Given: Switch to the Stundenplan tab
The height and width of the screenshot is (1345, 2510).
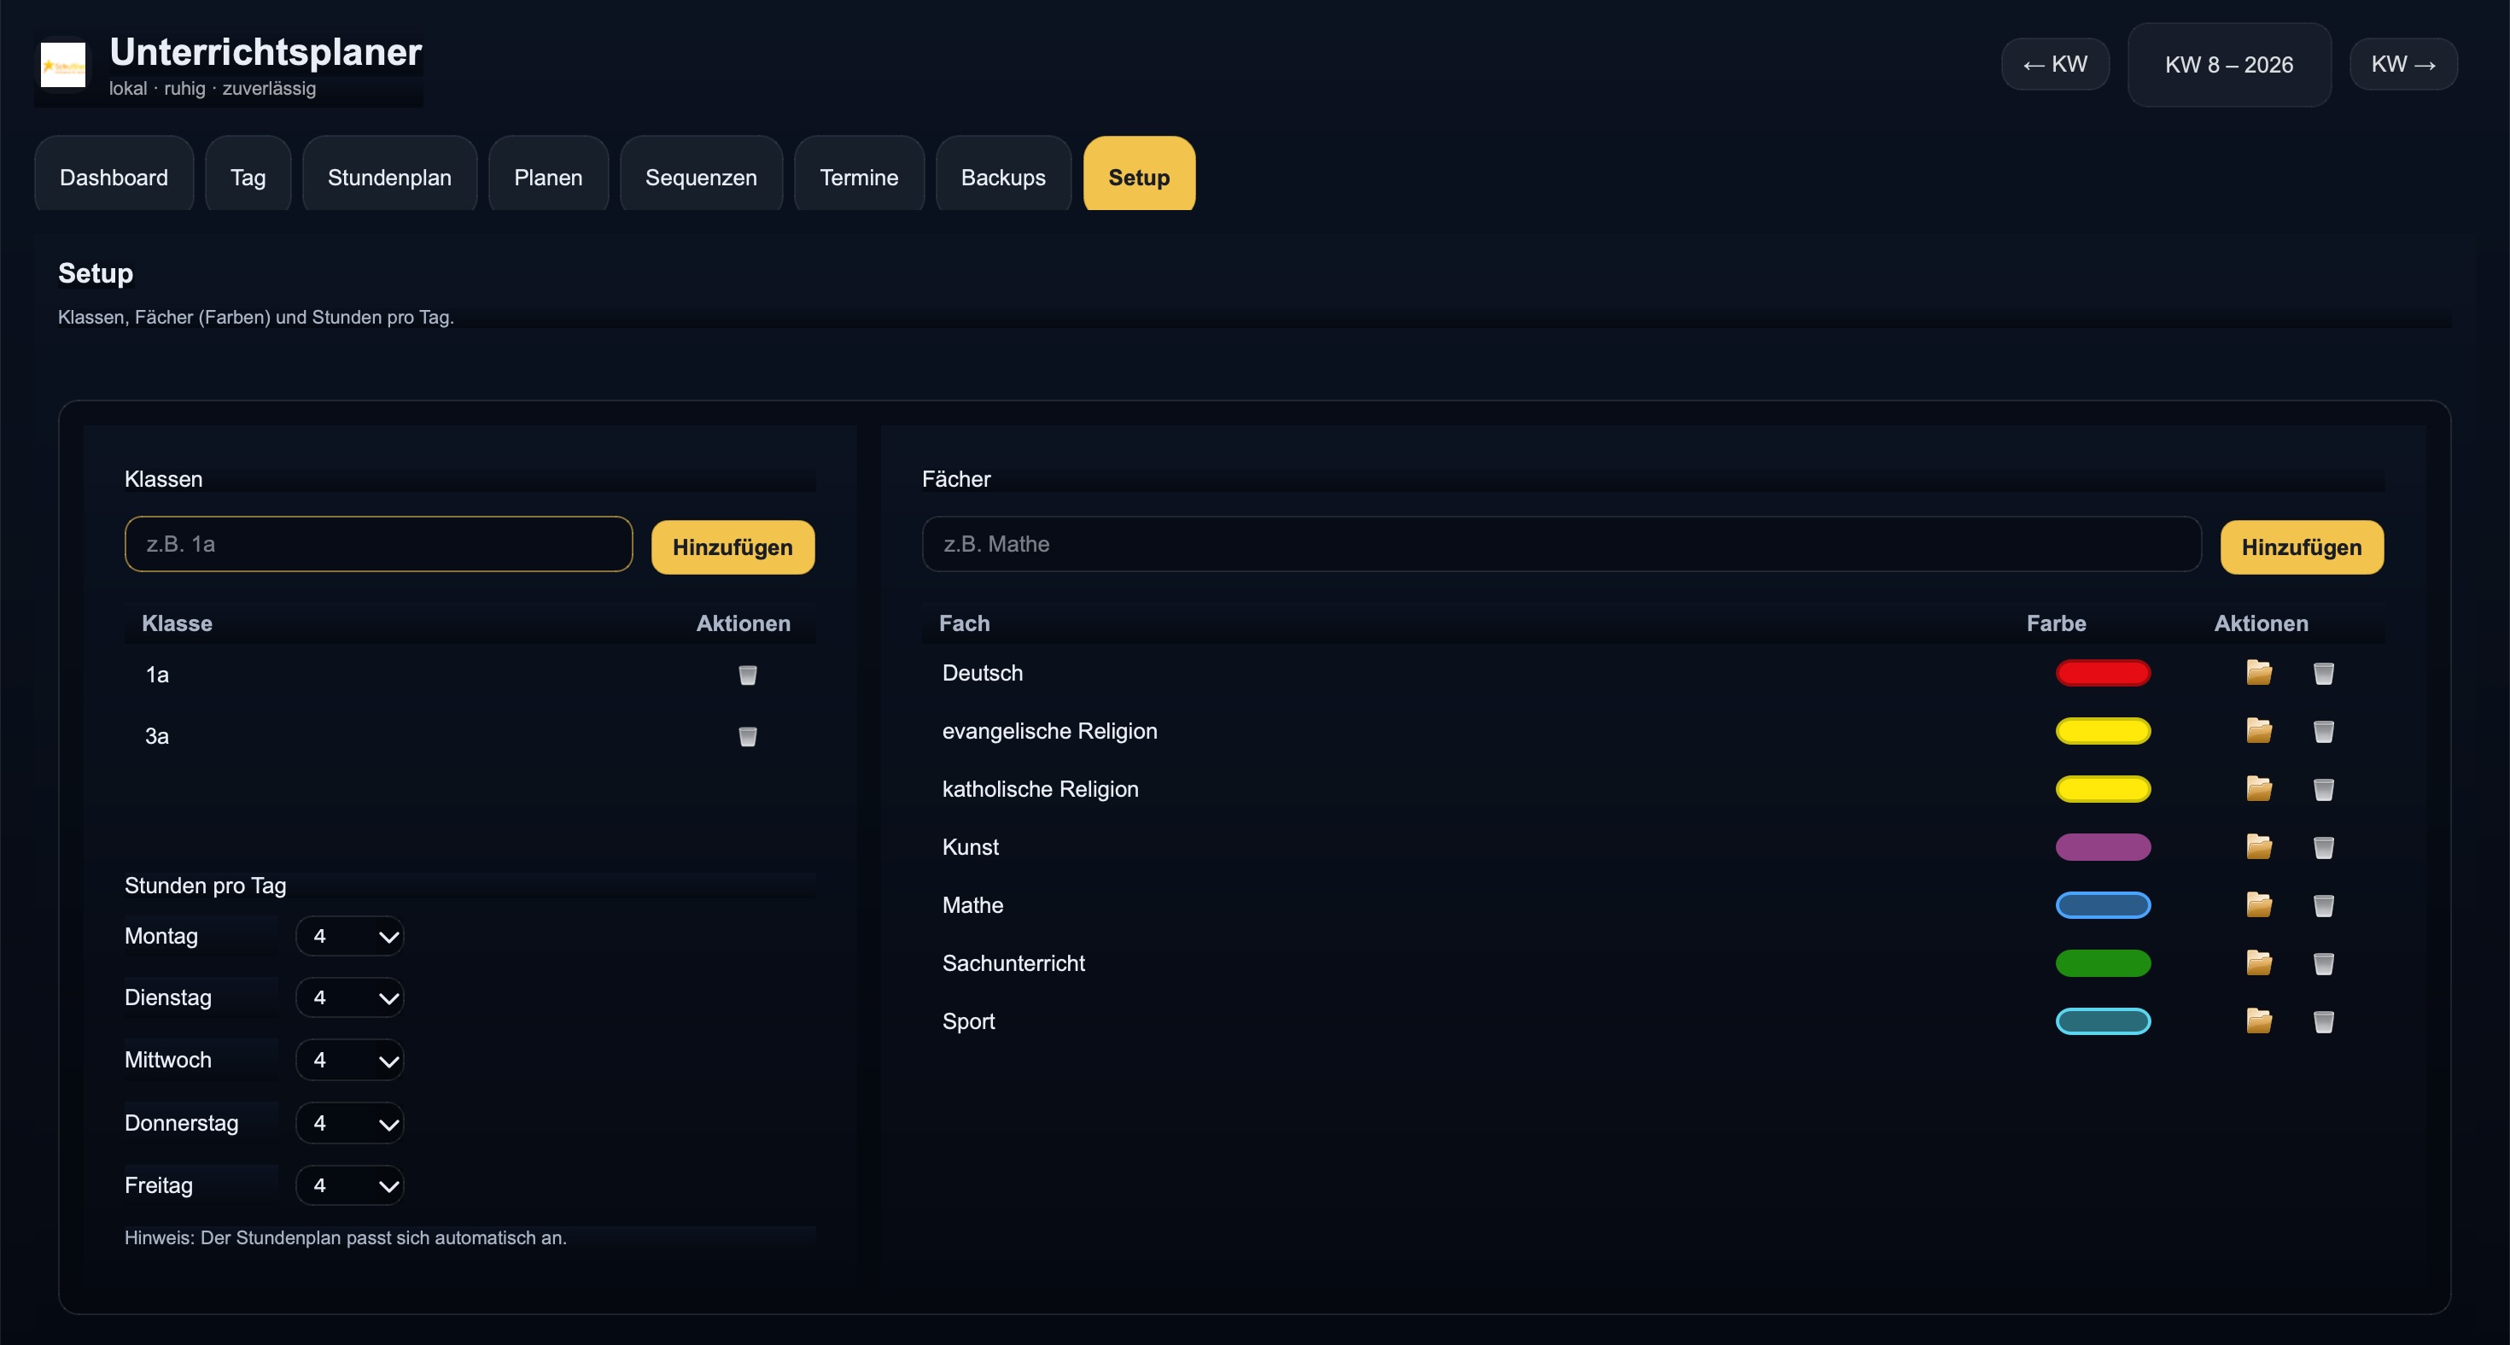Looking at the screenshot, I should point(388,178).
